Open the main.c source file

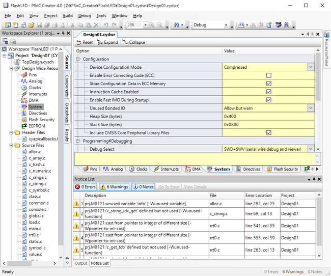pyautogui.click(x=35, y=229)
